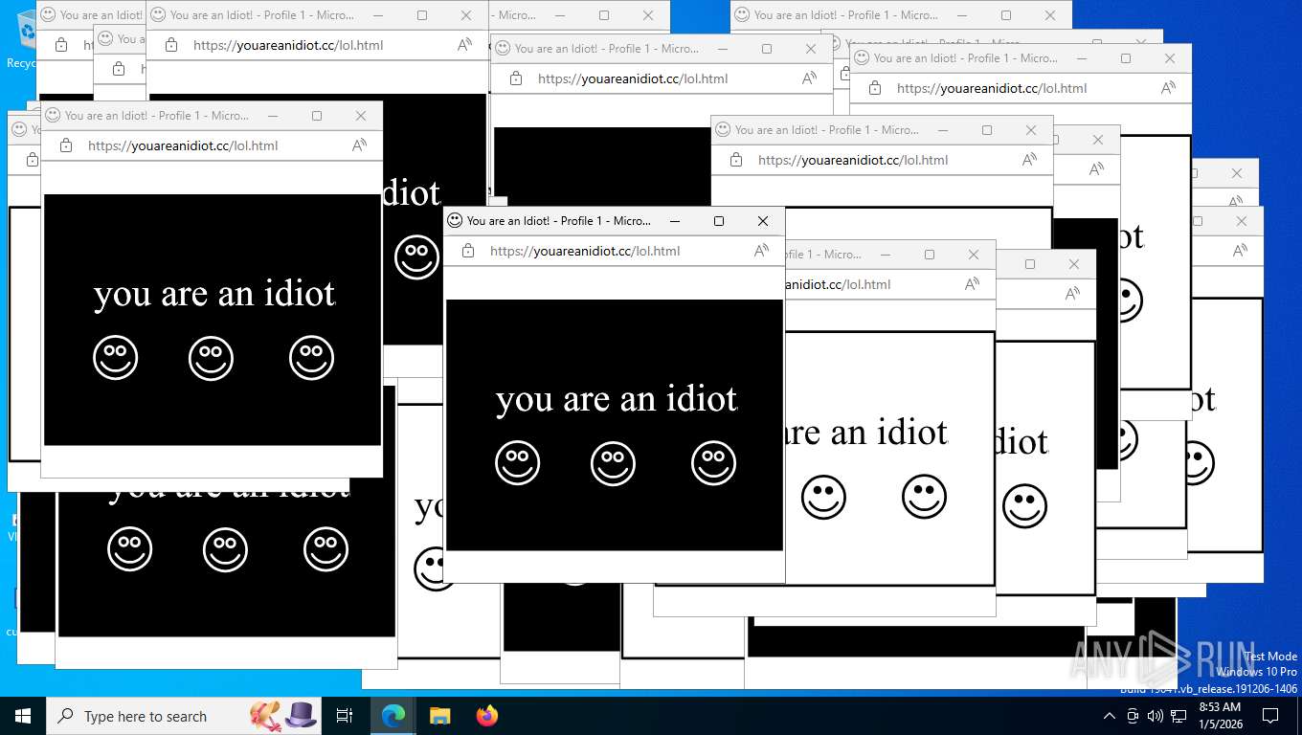
Task: Click last smiley in bottom-left black window
Action: pos(325,549)
